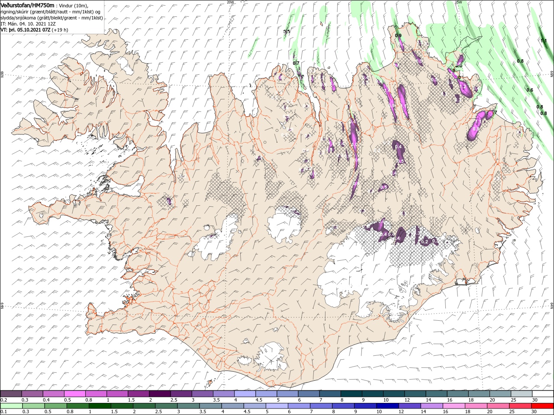
Task: Pick violet lower legend swatch at 12
Action: coord(409,406)
